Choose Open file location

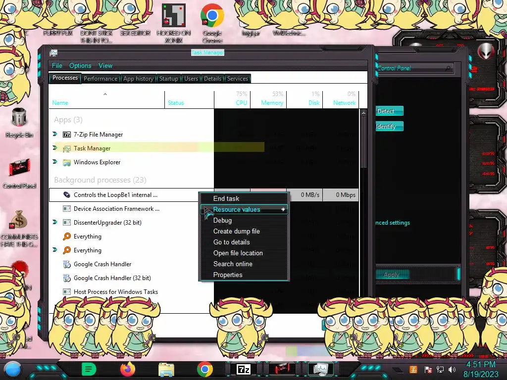point(244,253)
